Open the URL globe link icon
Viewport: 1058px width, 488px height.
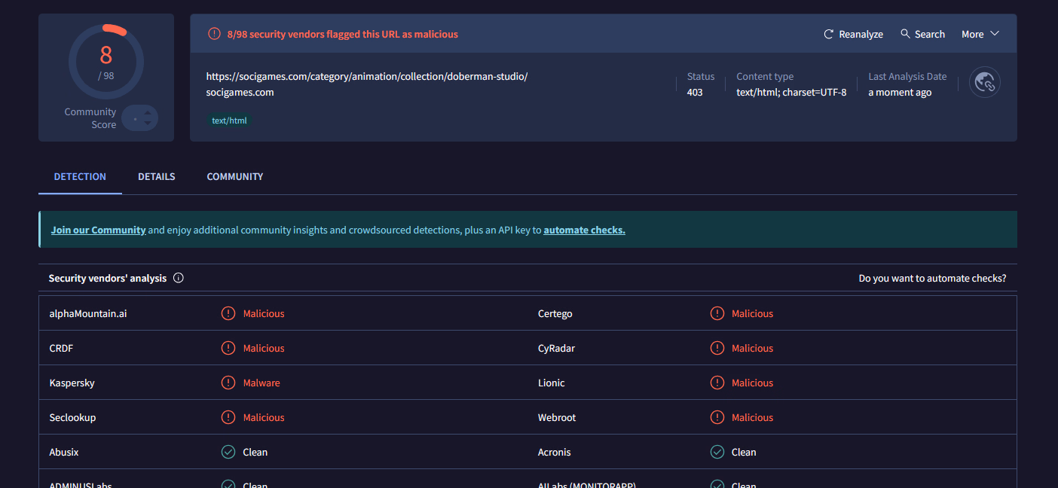coord(985,83)
